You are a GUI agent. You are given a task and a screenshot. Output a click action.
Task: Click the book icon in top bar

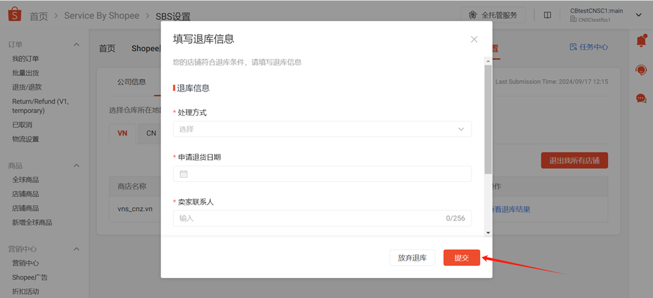tap(547, 15)
